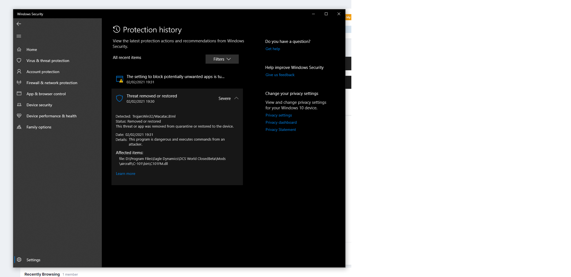The image size is (571, 277).
Task: Click the Home house icon
Action: coord(19,50)
